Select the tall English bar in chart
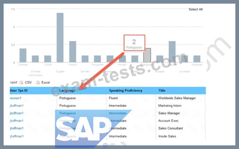Screen dimensions: 239x149 (60, 38)
